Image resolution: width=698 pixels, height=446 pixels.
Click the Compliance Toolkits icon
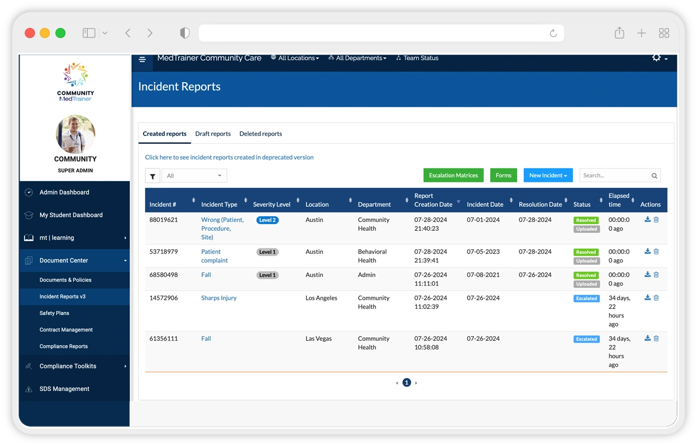tap(28, 366)
